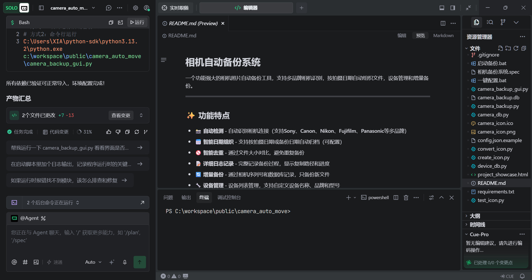
Task: Create a new file in explorer
Action: 500,48
